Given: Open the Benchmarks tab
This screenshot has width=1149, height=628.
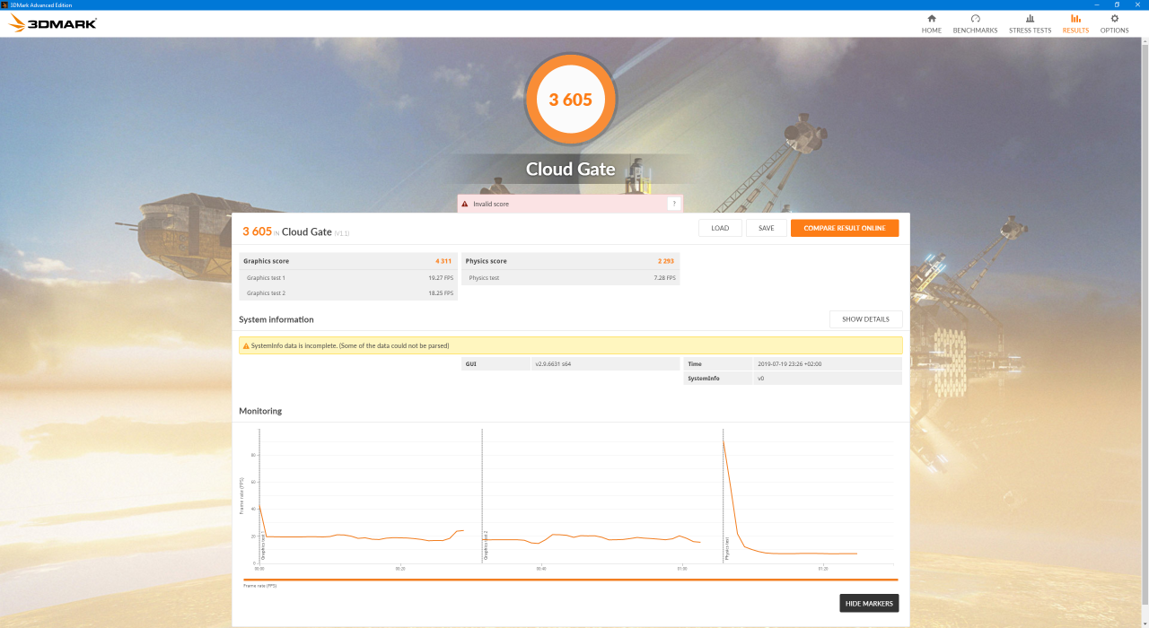Looking at the screenshot, I should pos(975,24).
